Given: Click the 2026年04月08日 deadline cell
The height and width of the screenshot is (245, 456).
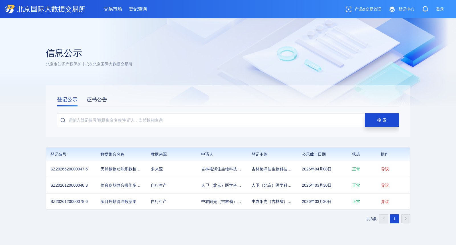Looking at the screenshot, I should [x=317, y=169].
